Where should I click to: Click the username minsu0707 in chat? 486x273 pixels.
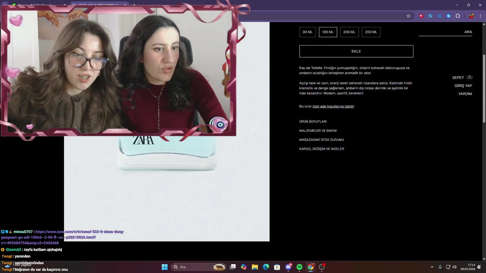23,232
